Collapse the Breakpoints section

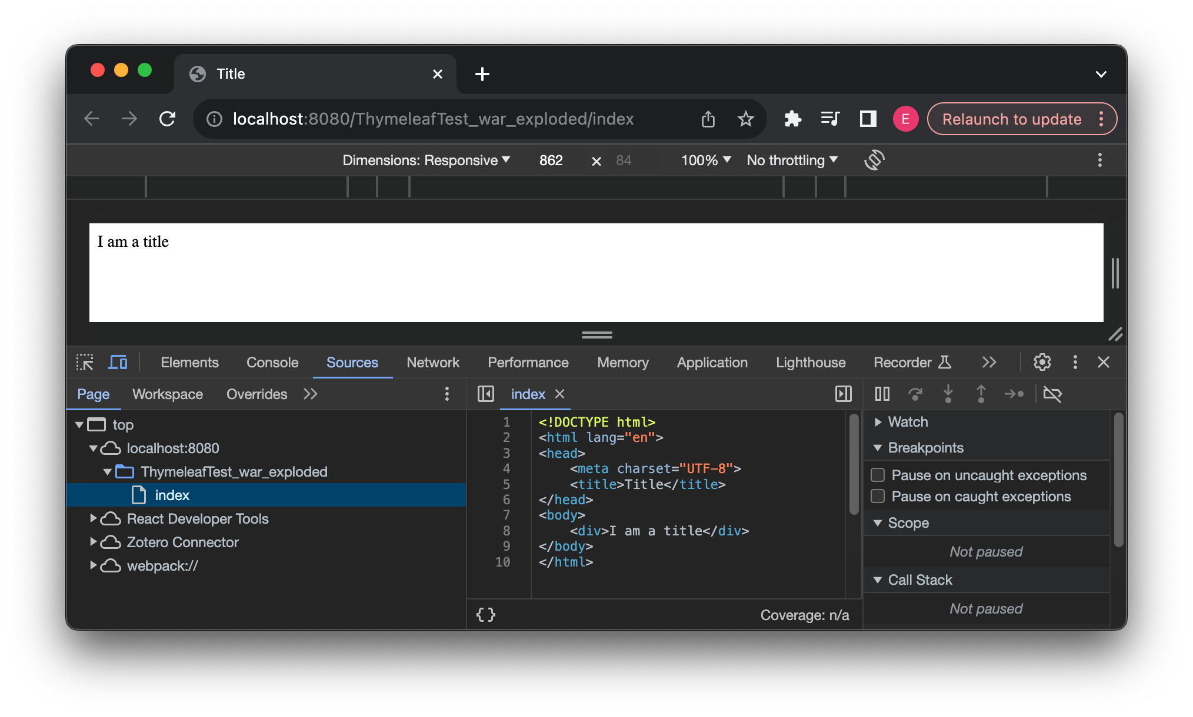[x=878, y=447]
